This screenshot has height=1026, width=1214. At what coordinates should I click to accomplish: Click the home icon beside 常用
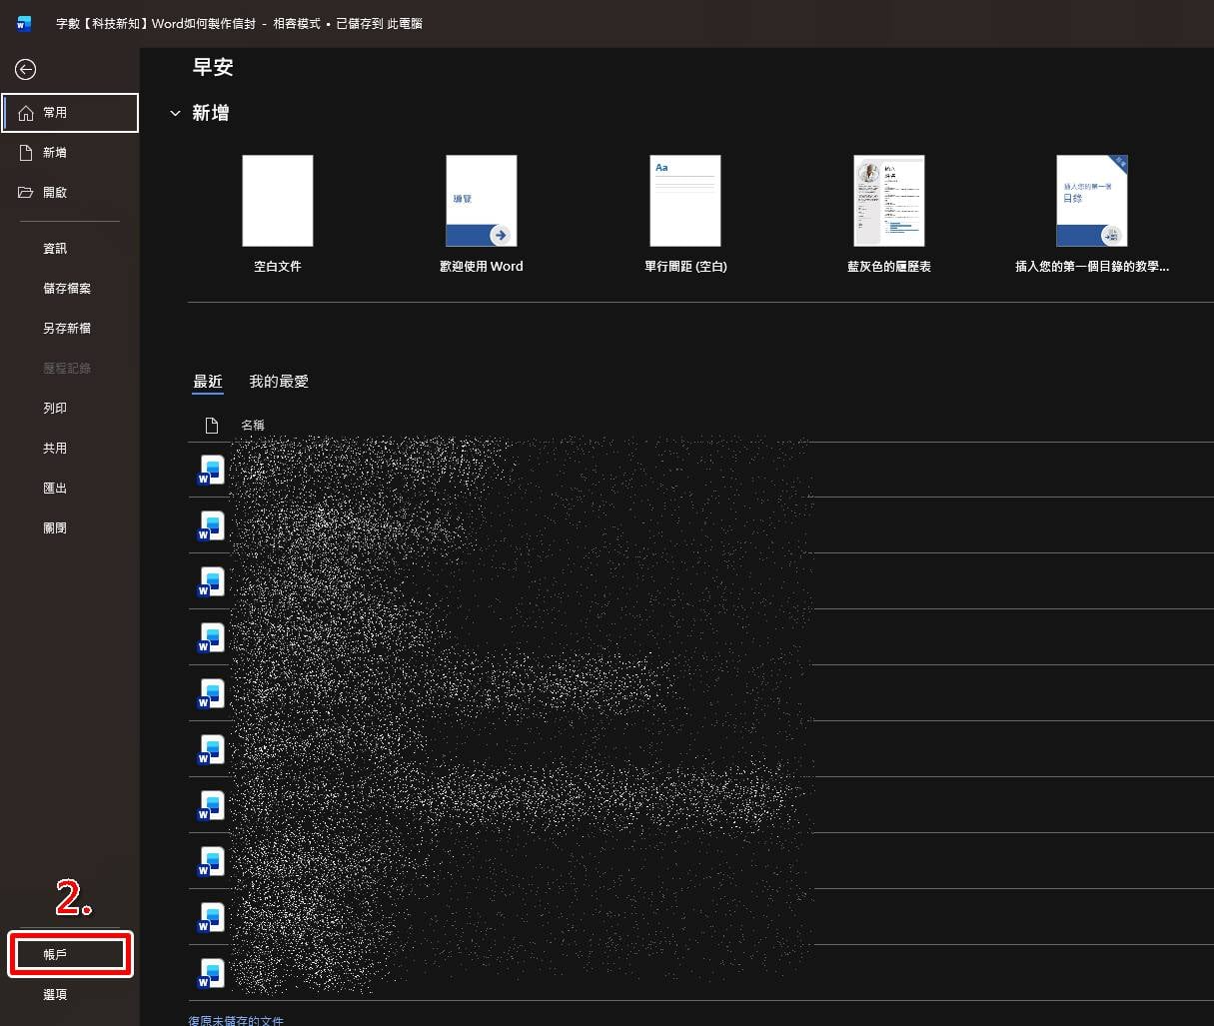[x=26, y=113]
